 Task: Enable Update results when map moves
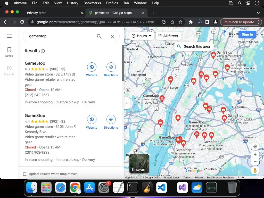[x=25, y=174]
